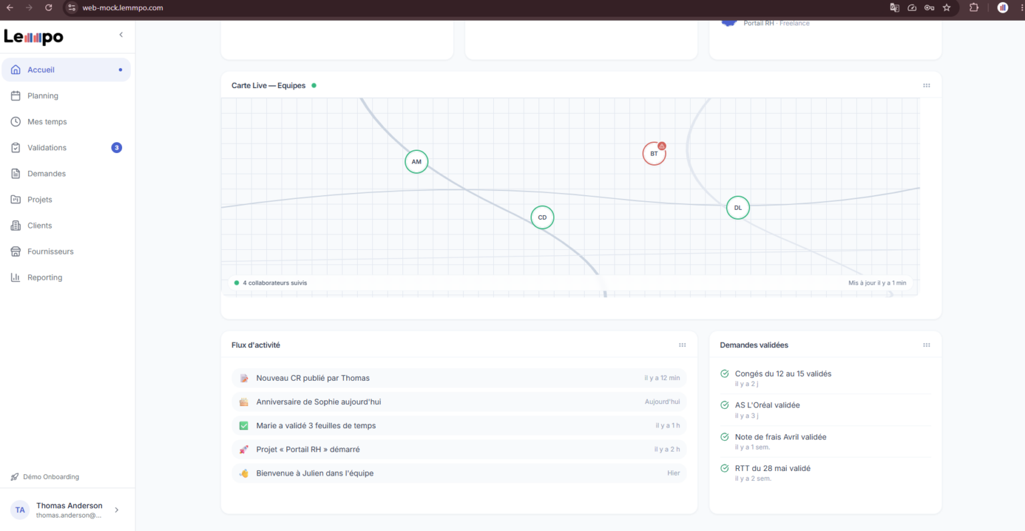Click the address bar URL web-mock.lemmpo.com
This screenshot has height=531, width=1025.
tap(123, 8)
